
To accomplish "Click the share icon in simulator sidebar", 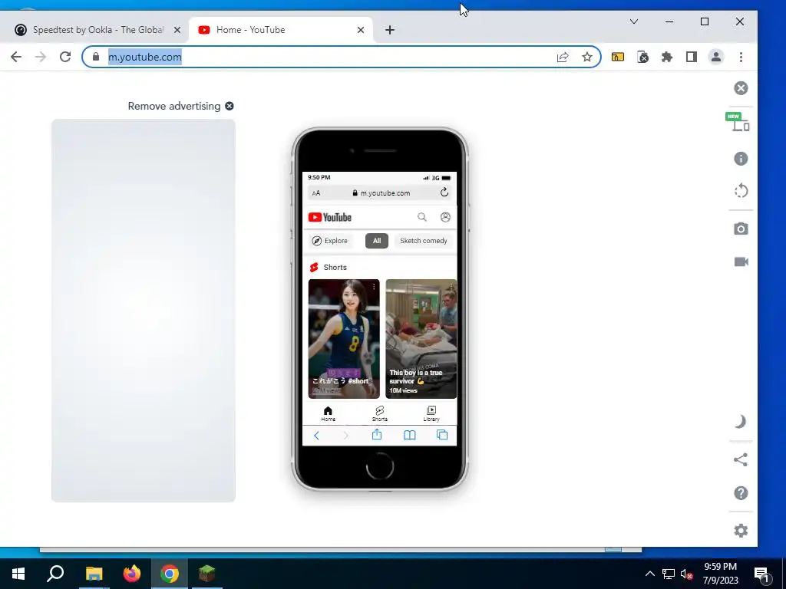I will [x=741, y=460].
